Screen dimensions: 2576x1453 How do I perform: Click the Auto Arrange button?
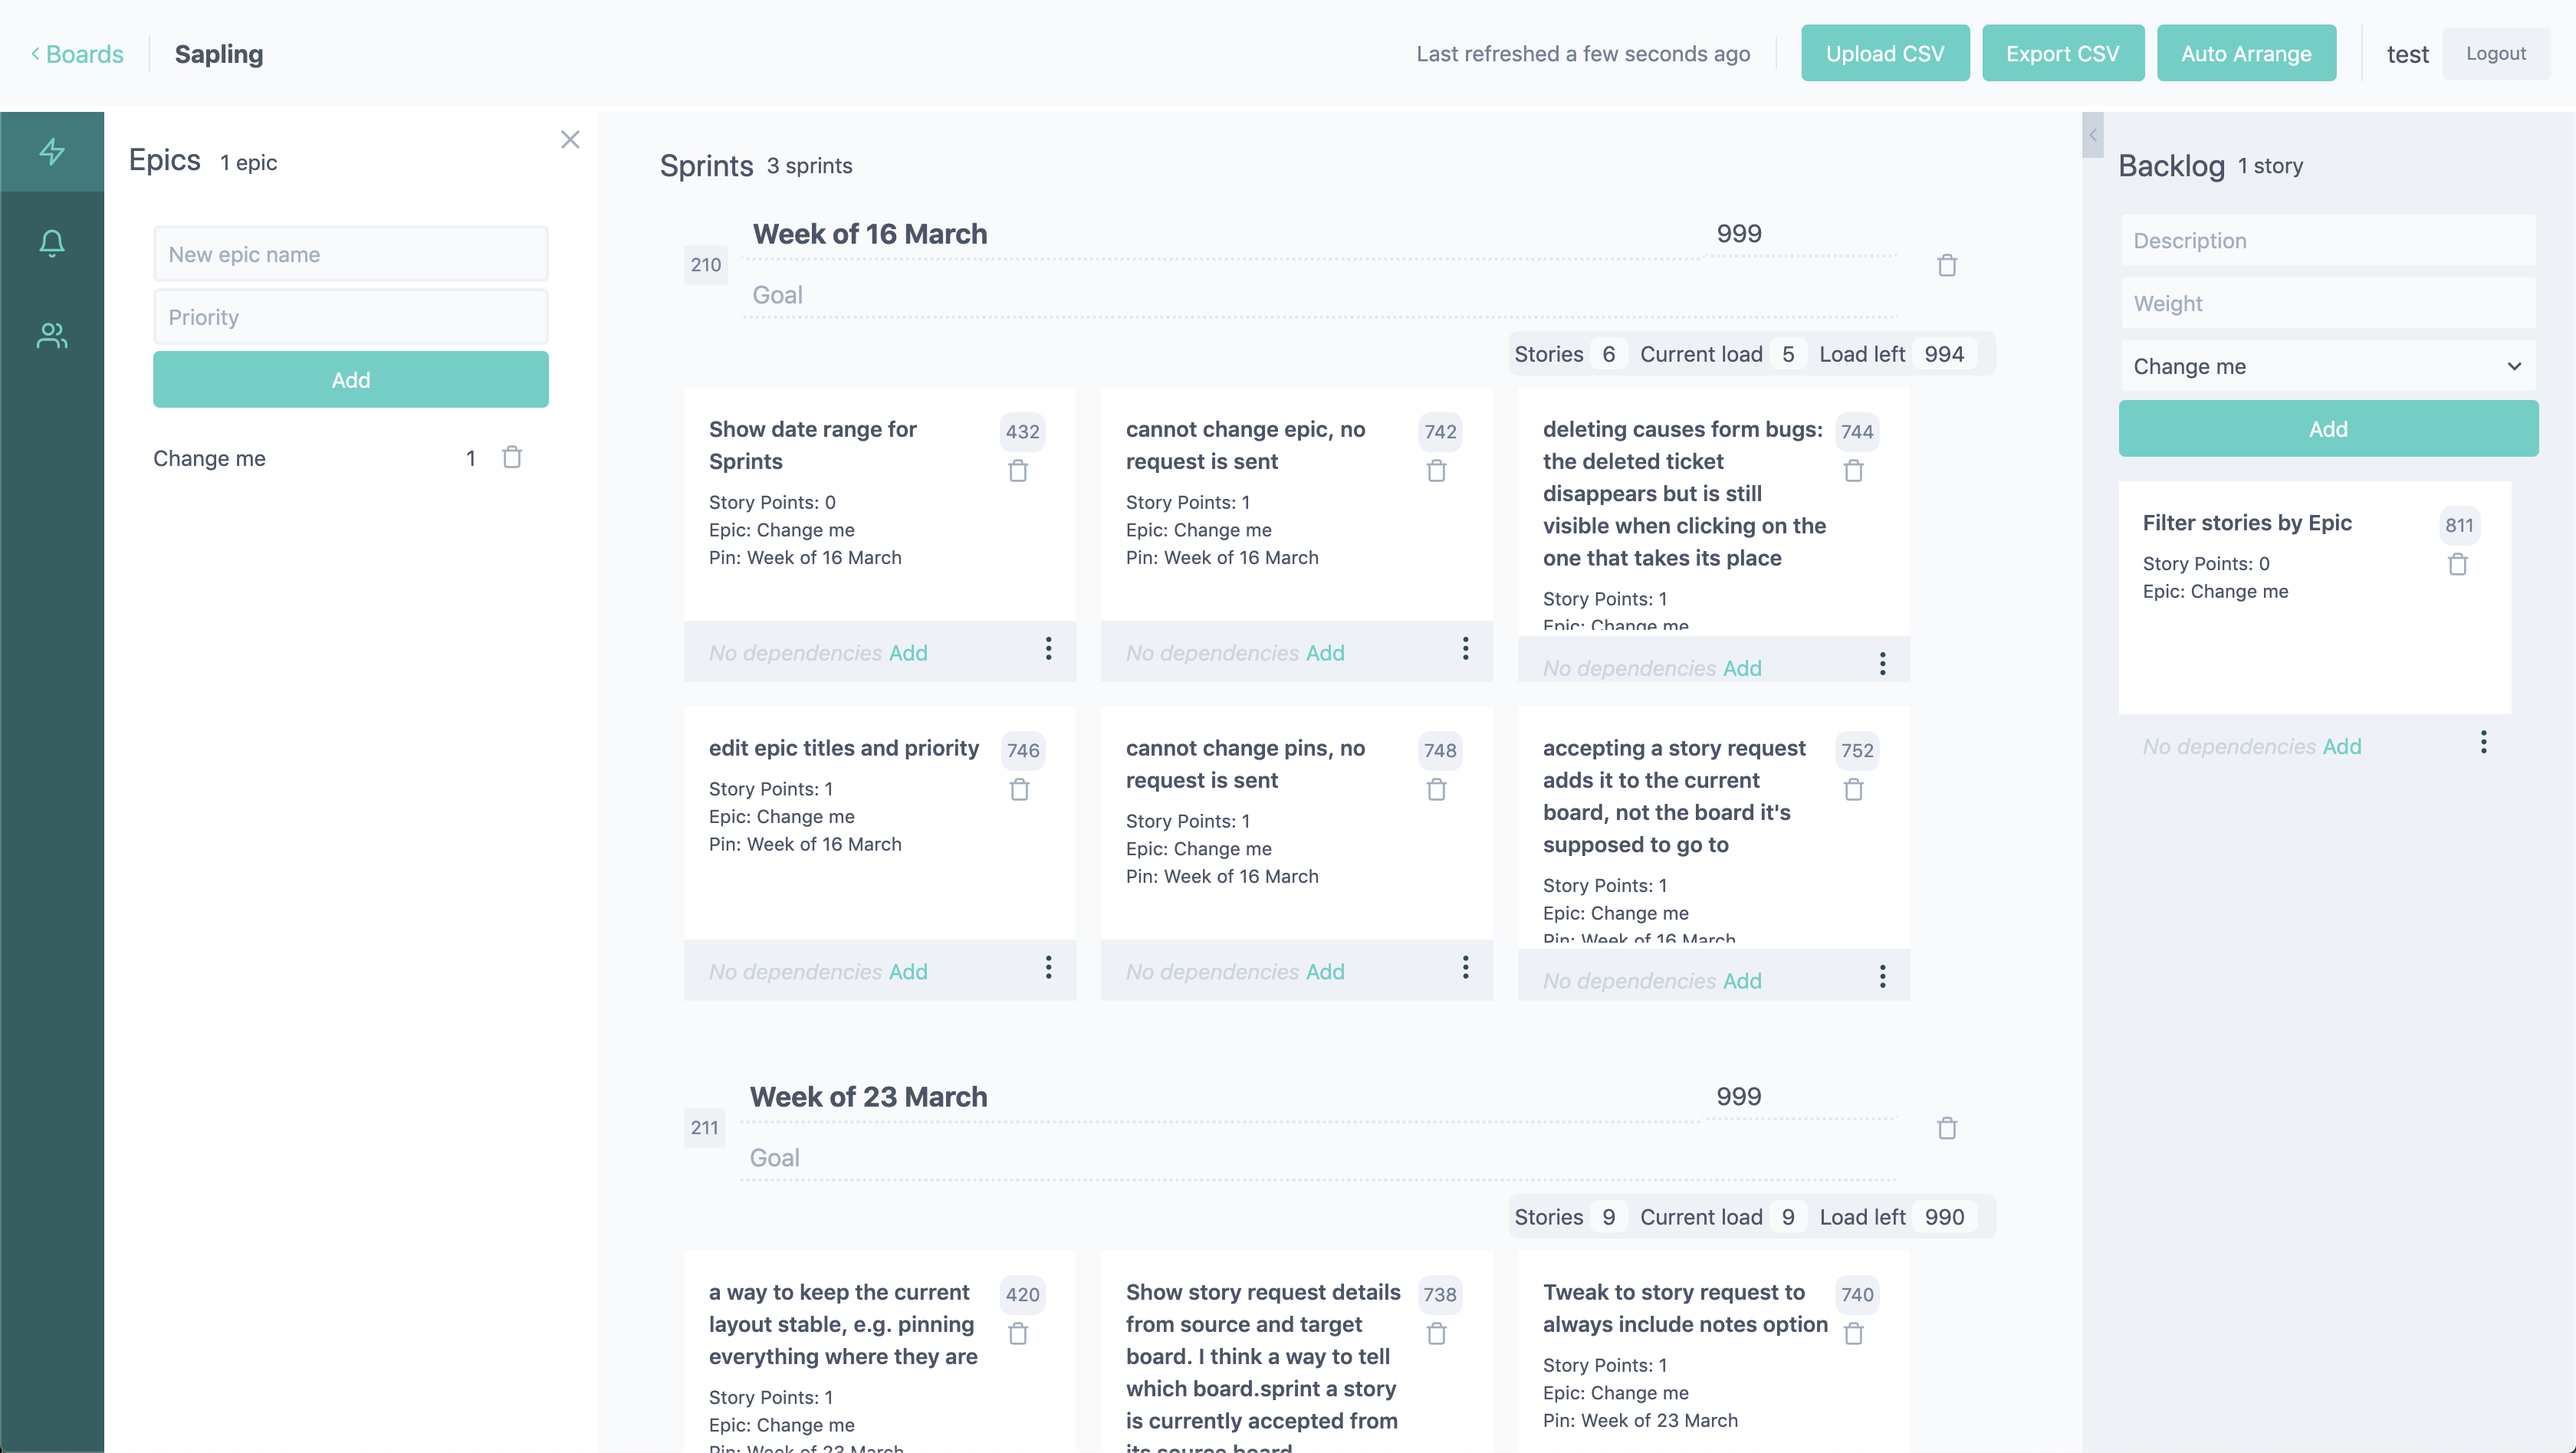point(2245,54)
